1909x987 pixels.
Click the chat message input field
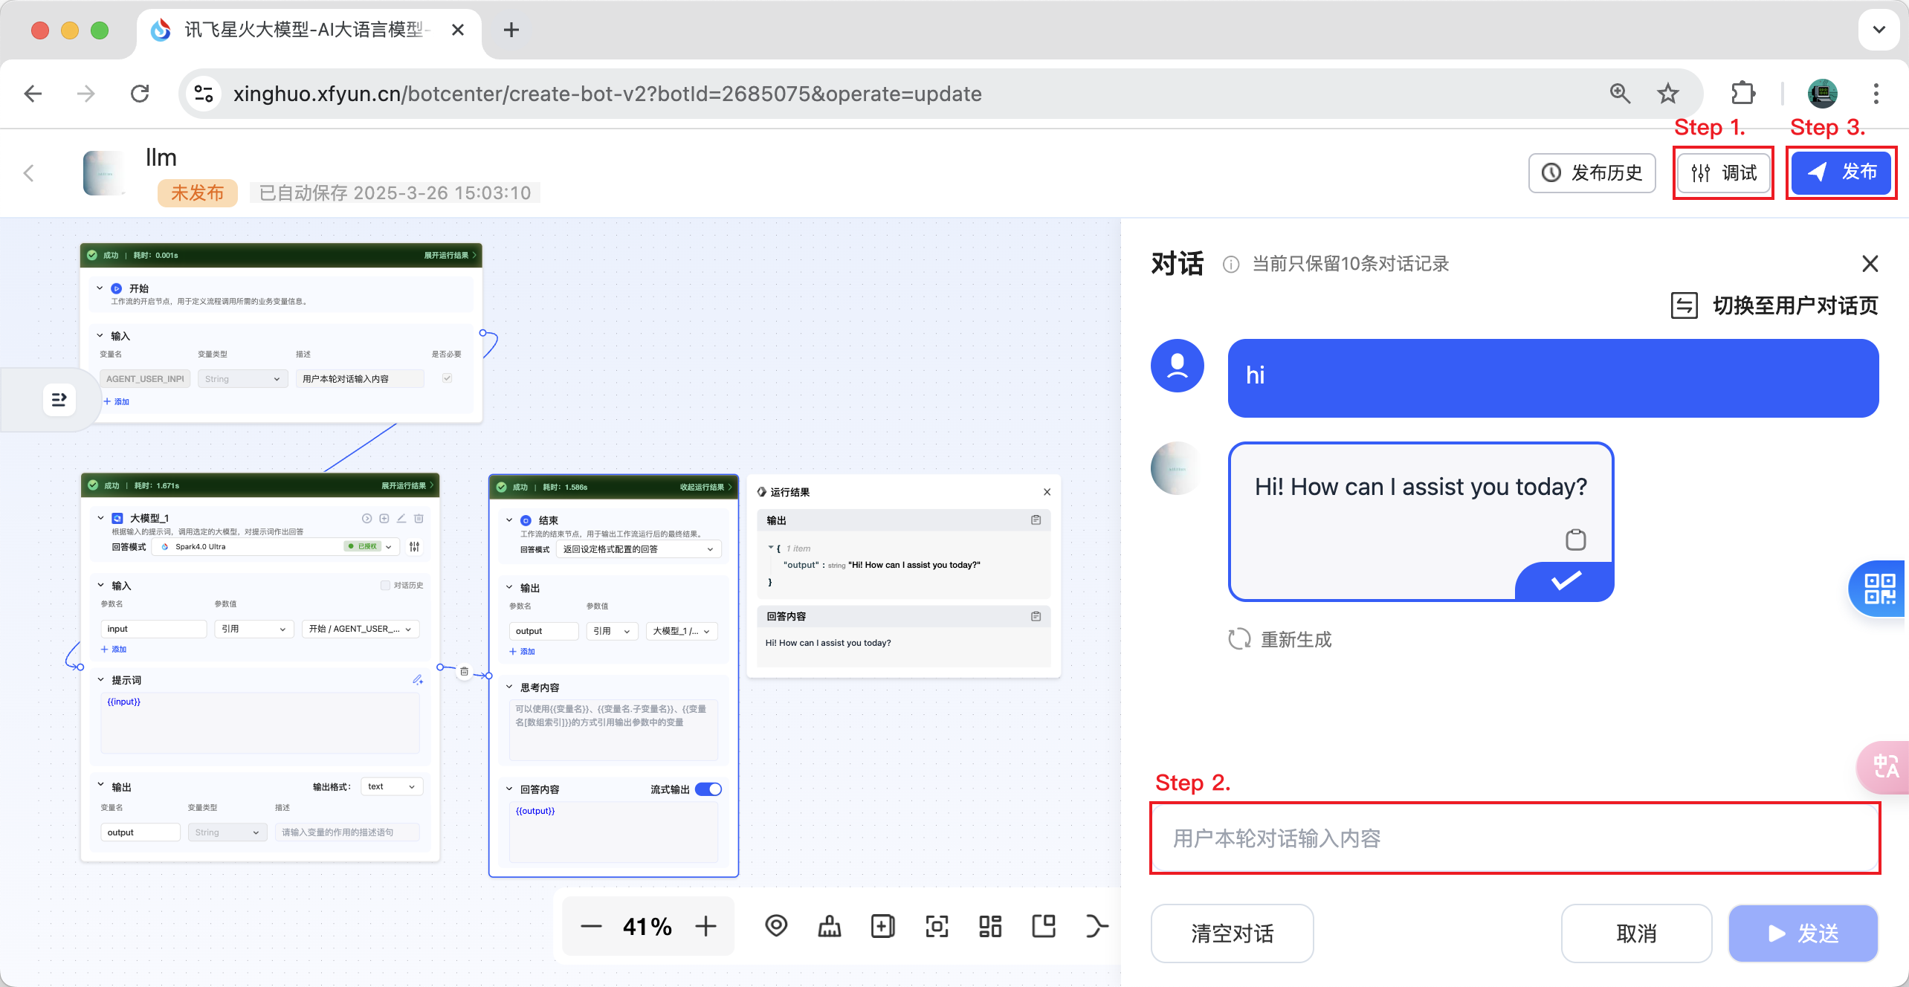tap(1514, 838)
